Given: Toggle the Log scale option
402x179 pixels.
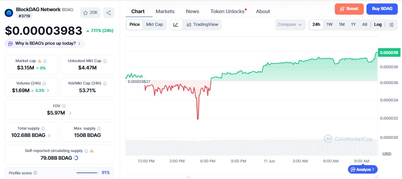Looking at the screenshot, I should point(378,25).
